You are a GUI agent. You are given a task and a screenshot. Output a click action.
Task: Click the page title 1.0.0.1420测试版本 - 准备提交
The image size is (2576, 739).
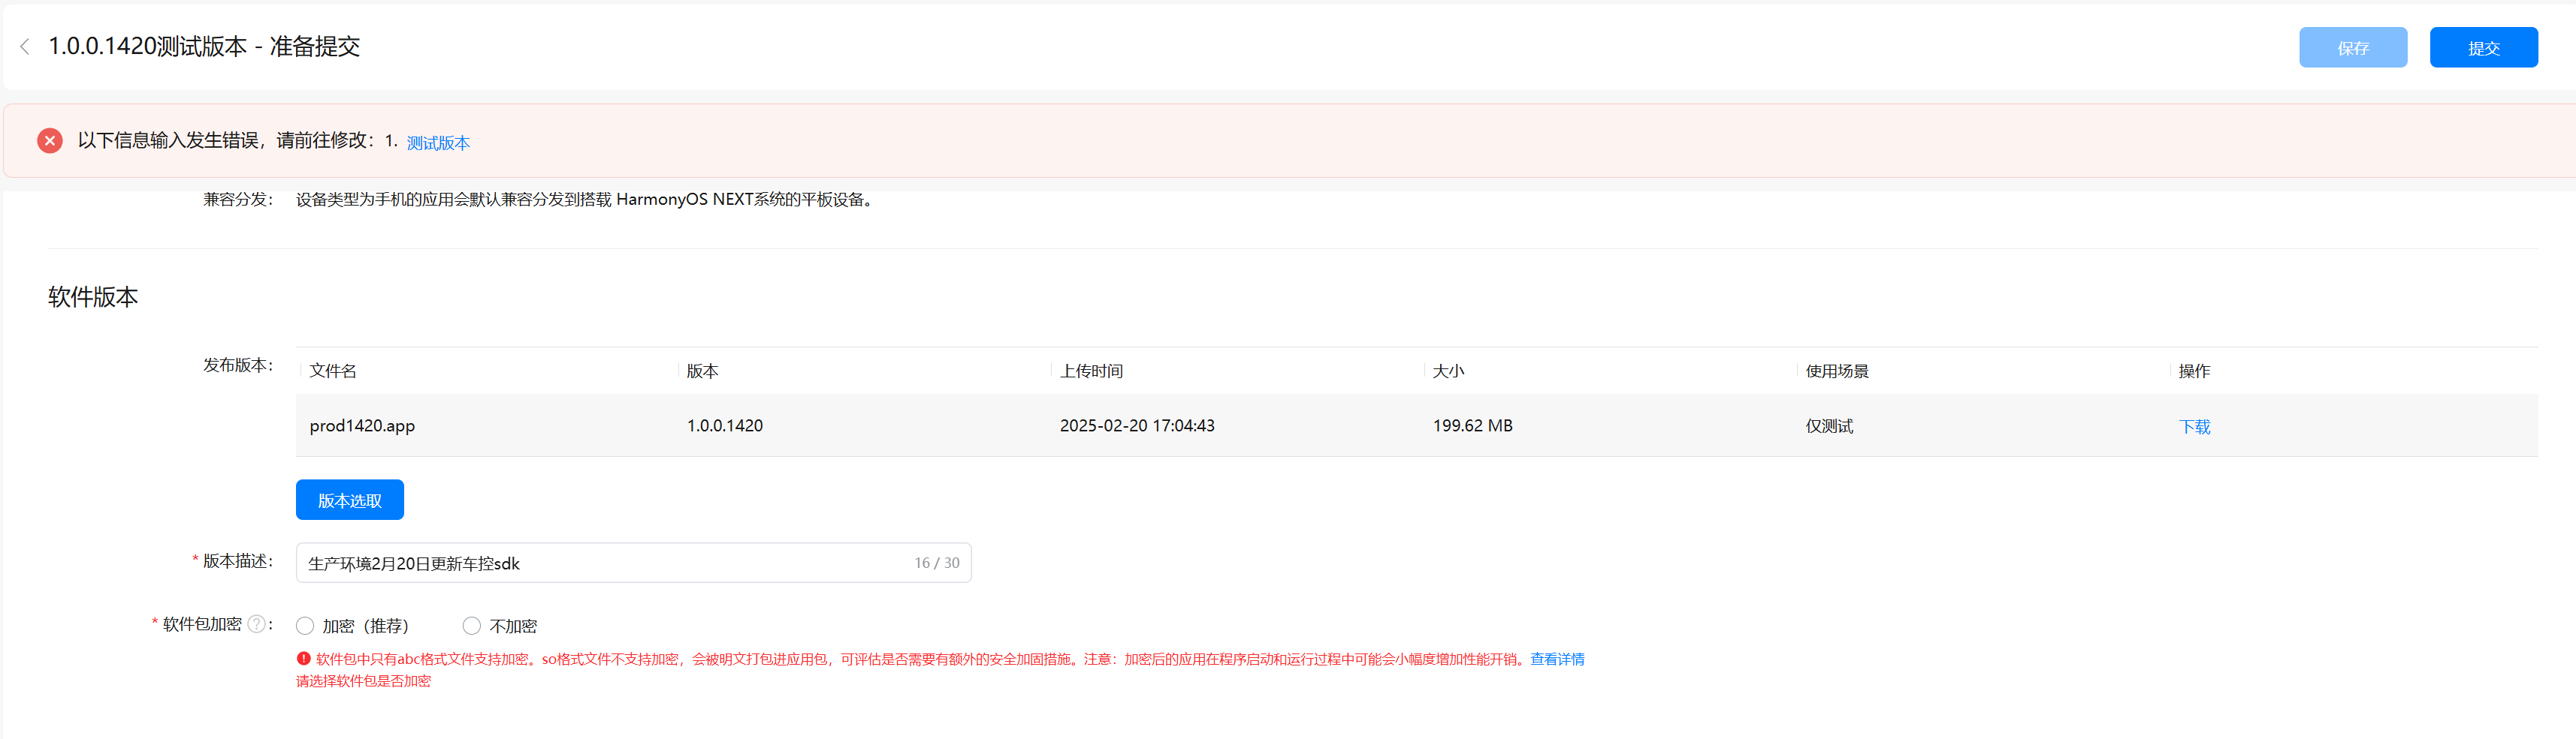coord(204,46)
